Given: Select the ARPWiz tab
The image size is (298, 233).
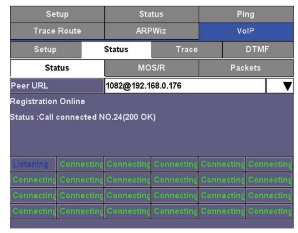Looking at the screenshot, I should point(151,31).
